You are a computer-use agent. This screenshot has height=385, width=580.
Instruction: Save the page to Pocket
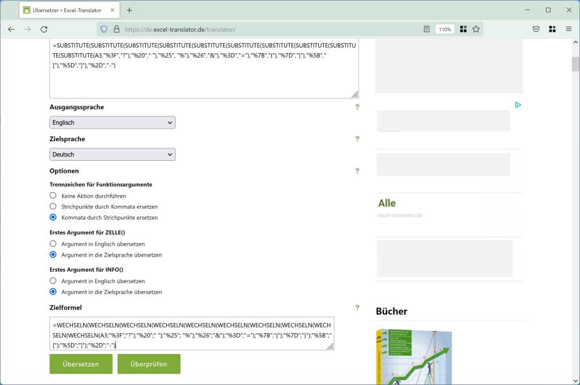click(536, 28)
